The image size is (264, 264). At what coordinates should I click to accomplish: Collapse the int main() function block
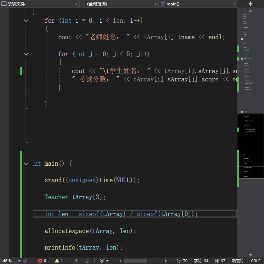[x=26, y=164]
